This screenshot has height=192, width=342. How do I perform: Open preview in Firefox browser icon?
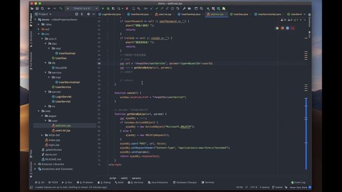pyautogui.click(x=282, y=28)
